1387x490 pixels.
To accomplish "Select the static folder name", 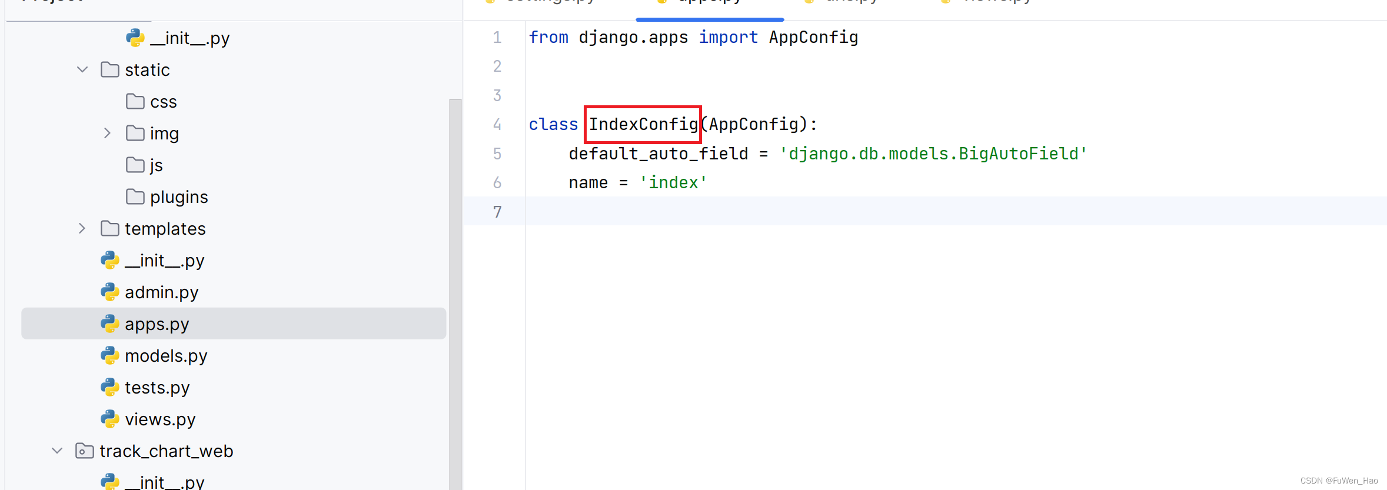I will 147,70.
